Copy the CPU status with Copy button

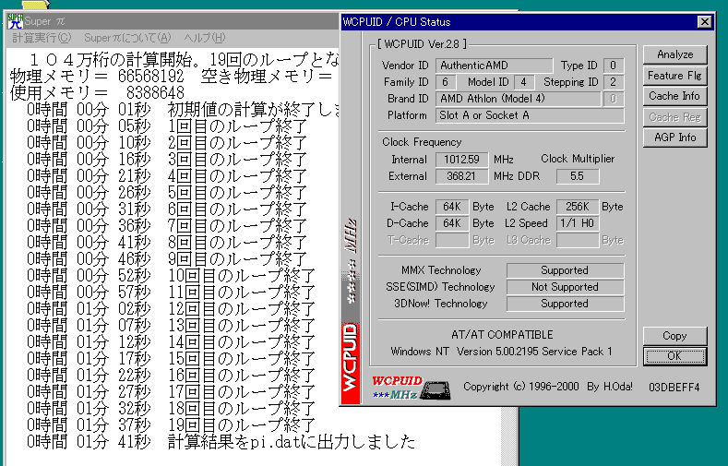pos(675,336)
